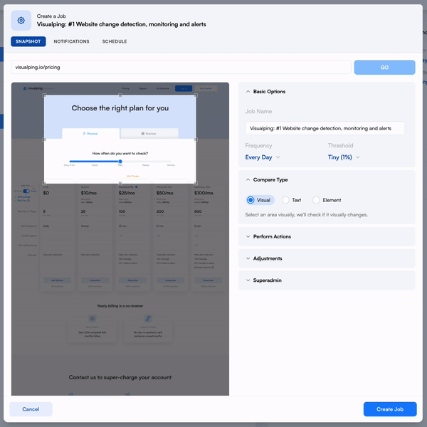Click the $10/mo plan price in preview
Screen dimensions: 427x427
pyautogui.click(x=89, y=193)
